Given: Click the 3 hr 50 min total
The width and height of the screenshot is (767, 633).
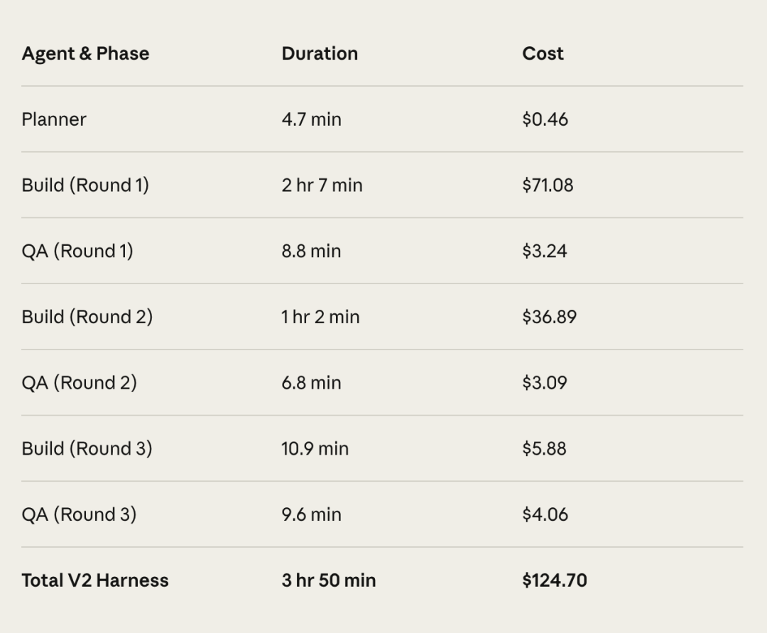Looking at the screenshot, I should 328,580.
